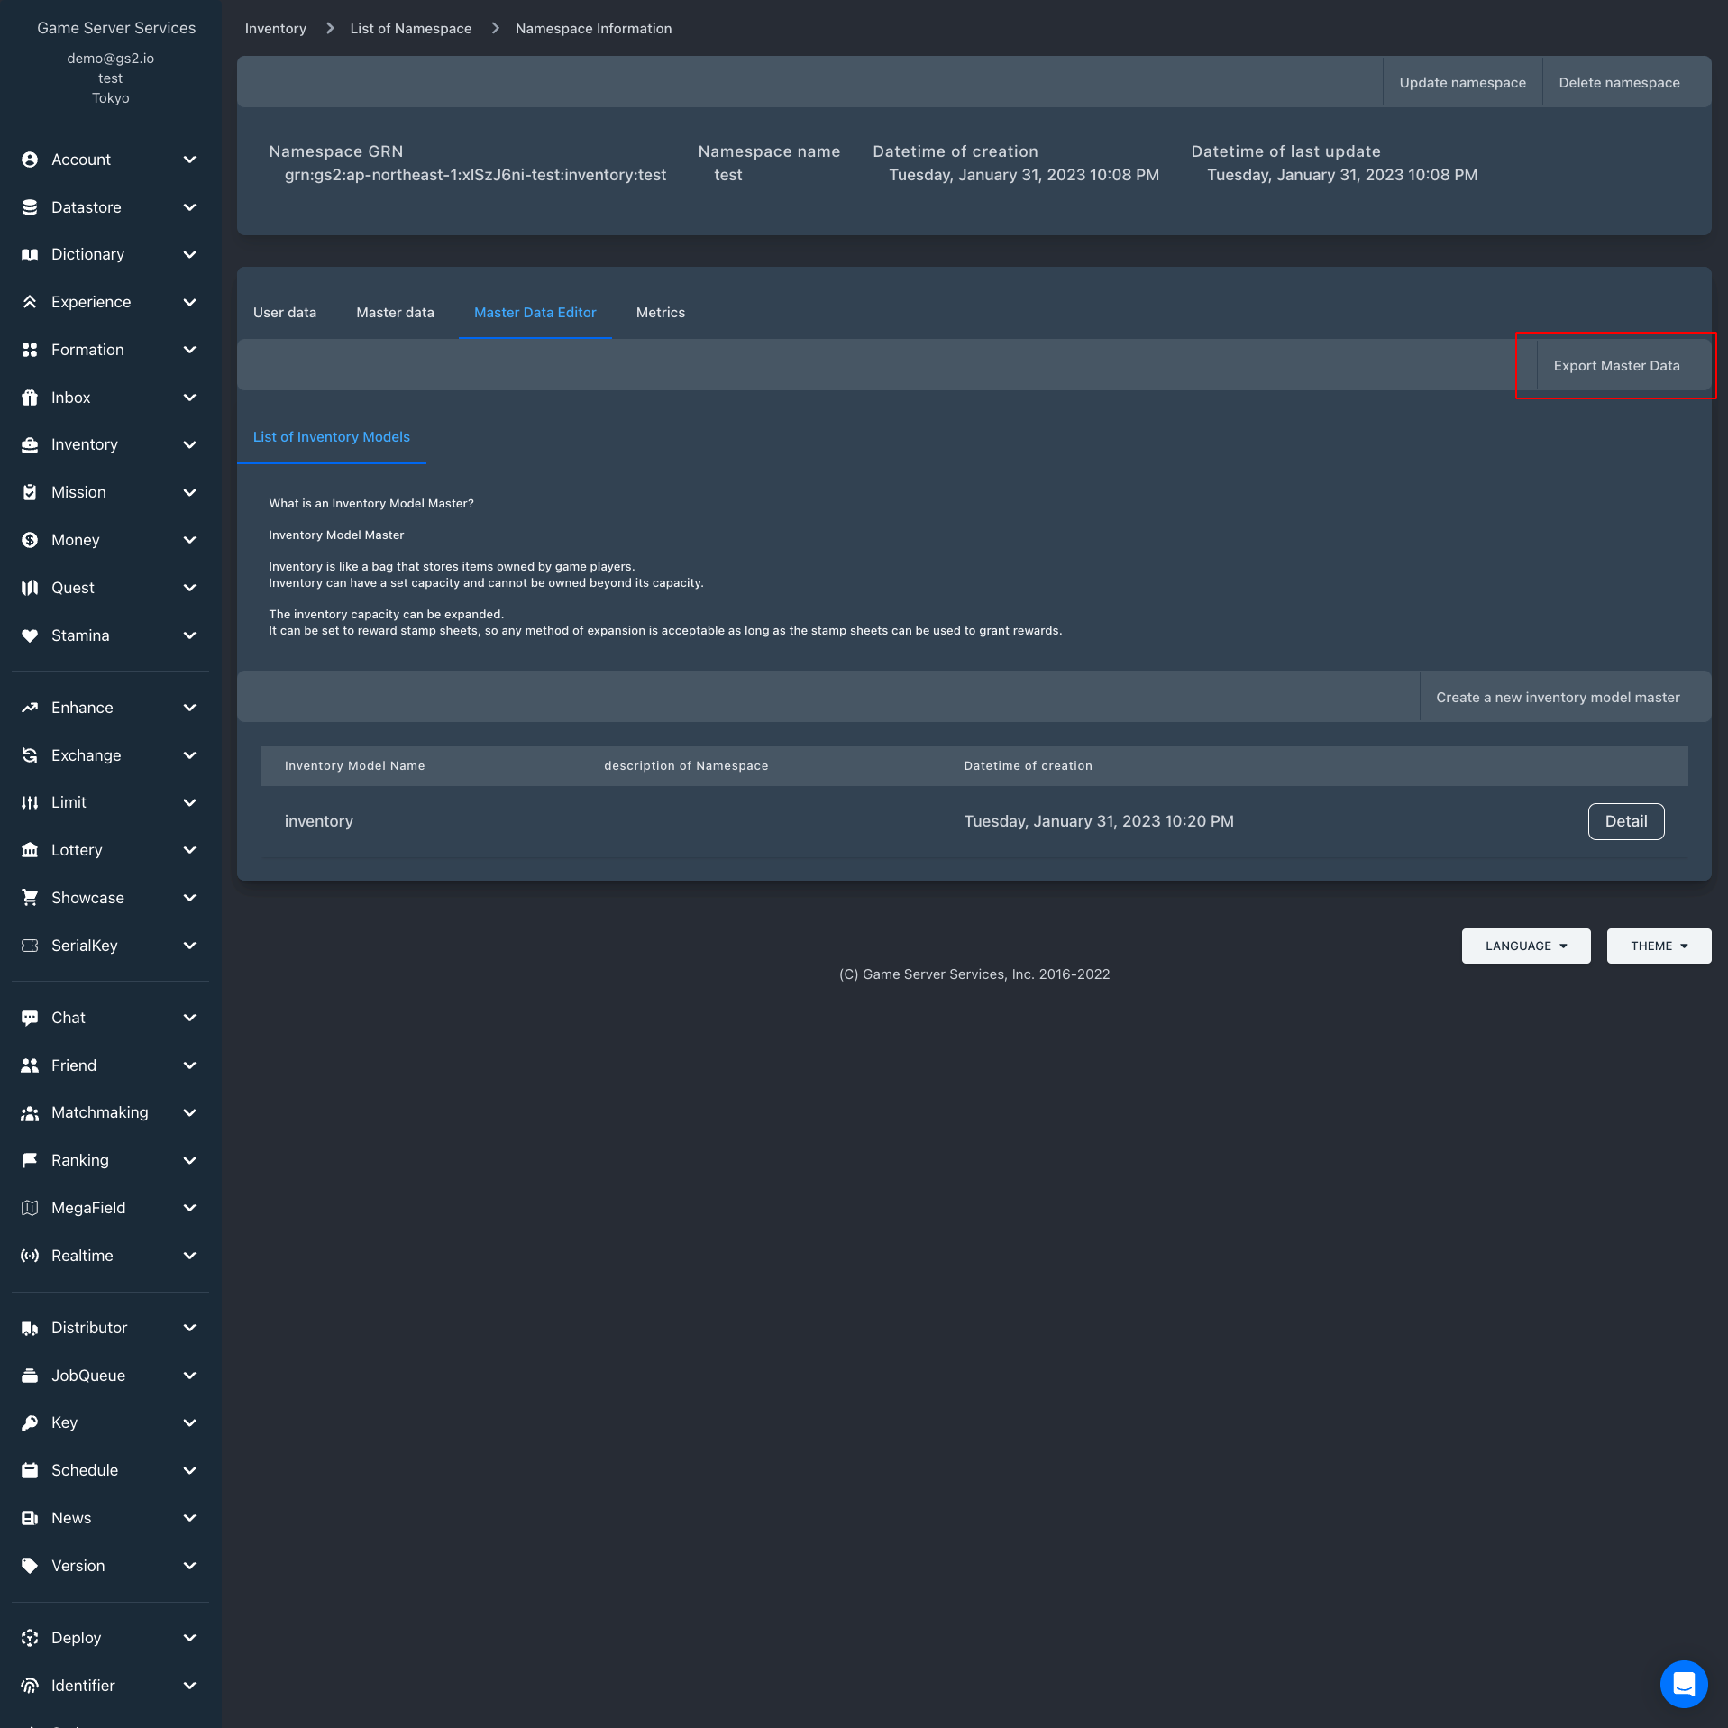1728x1728 pixels.
Task: Click the Limit sliders icon
Action: pyautogui.click(x=30, y=802)
